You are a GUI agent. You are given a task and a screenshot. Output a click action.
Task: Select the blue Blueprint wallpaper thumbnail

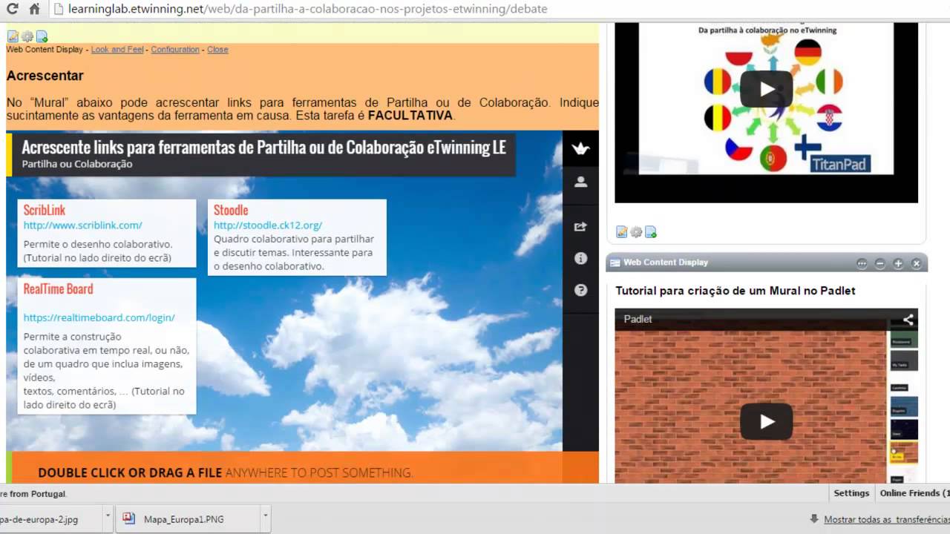[904, 406]
